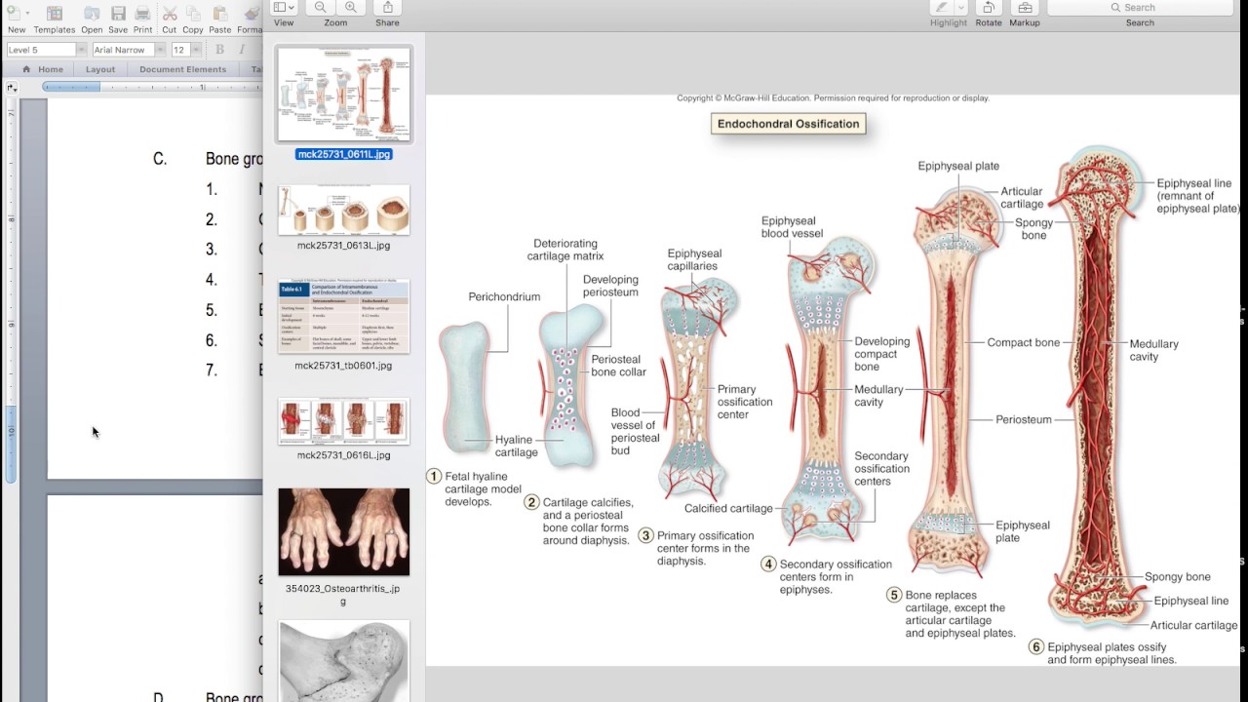Click in the Preview Search field
Screen dimensions: 1248x702
1140,8
